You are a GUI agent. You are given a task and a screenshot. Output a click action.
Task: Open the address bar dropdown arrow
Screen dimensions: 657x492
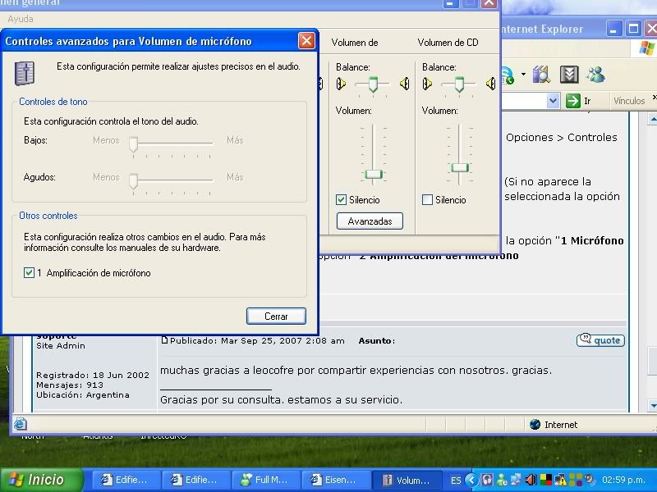coord(554,101)
